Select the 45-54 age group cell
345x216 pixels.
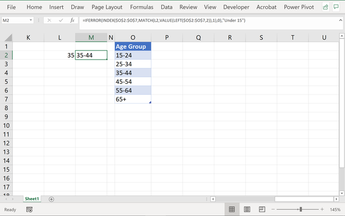click(133, 82)
